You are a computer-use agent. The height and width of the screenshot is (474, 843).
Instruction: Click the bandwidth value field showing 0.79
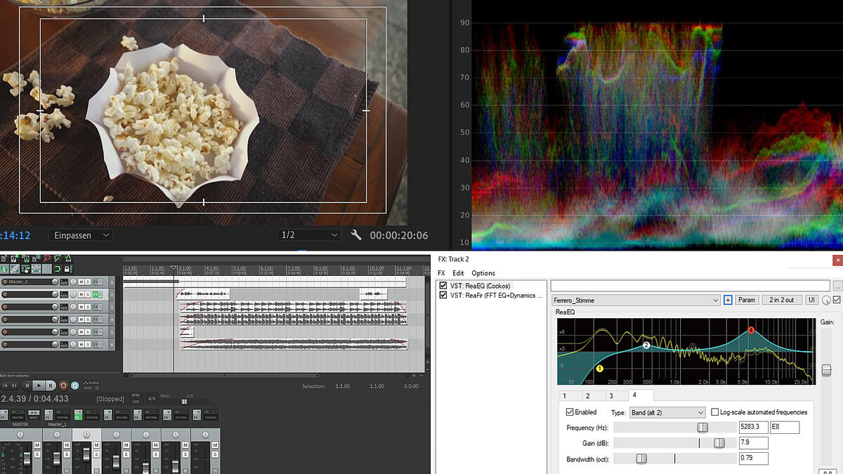pos(753,459)
